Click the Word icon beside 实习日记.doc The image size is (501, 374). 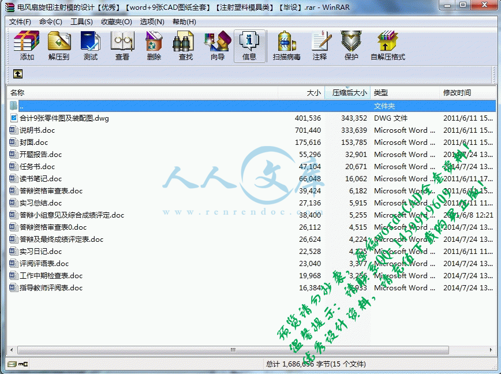pyautogui.click(x=13, y=252)
